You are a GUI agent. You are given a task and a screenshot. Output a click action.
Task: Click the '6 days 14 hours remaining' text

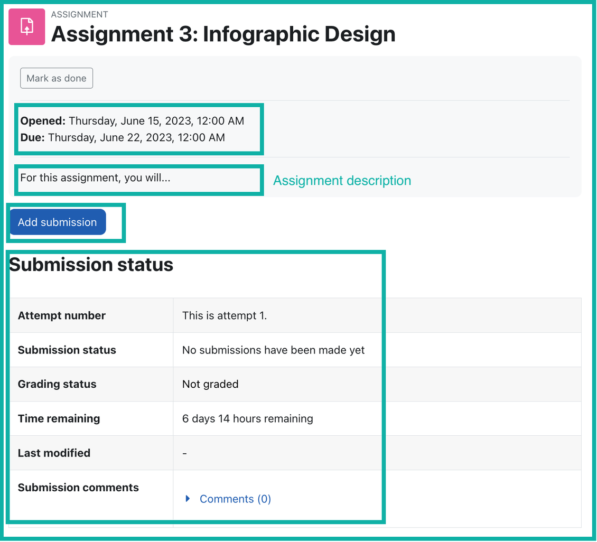tap(248, 418)
